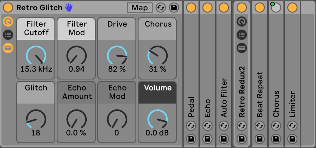Save the Limiter device preset
Image resolution: width=316 pixels, height=148 pixels.
coord(292,139)
